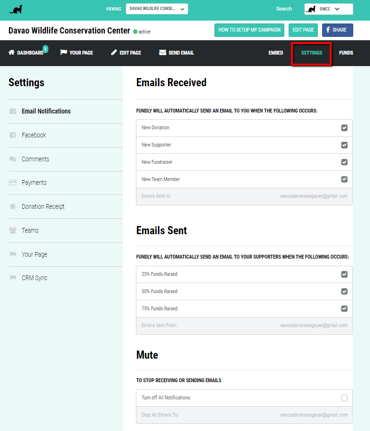Disable the 50% Funds Raised email
The width and height of the screenshot is (370, 431).
click(344, 291)
